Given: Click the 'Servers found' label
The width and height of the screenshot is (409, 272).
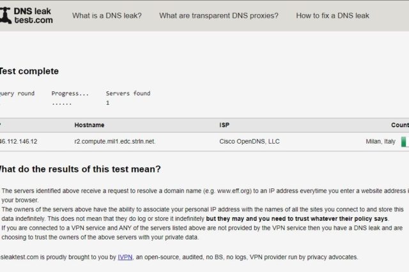Looking at the screenshot, I should [x=128, y=93].
